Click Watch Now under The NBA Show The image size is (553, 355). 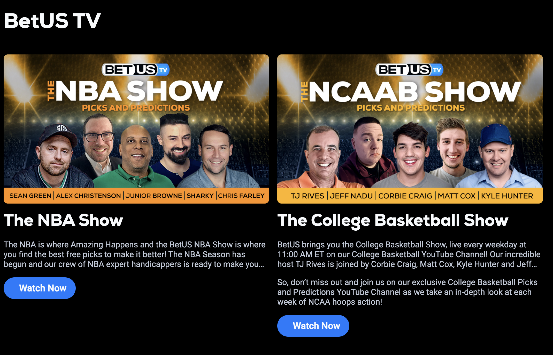coord(40,288)
